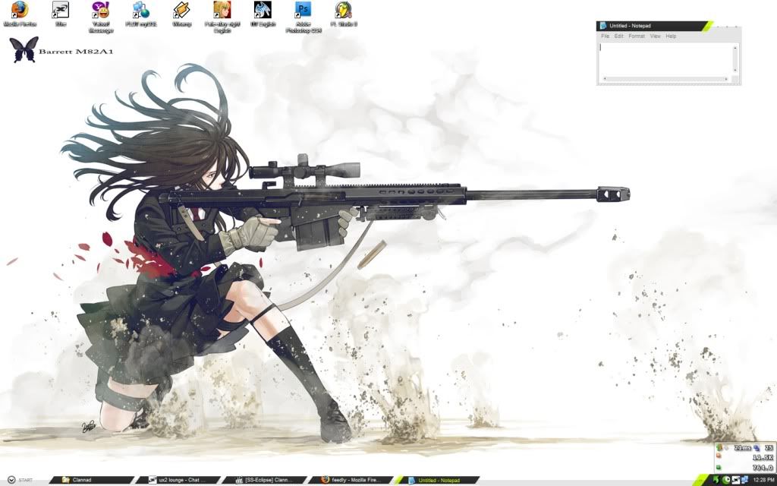Viewport: 777px width, 486px height.
Task: Click Notepad horizontal scrollbar left arrow
Action: 604,79
